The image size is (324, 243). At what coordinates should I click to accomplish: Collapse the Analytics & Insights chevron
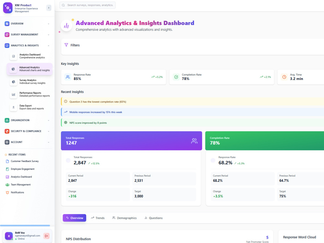point(49,45)
